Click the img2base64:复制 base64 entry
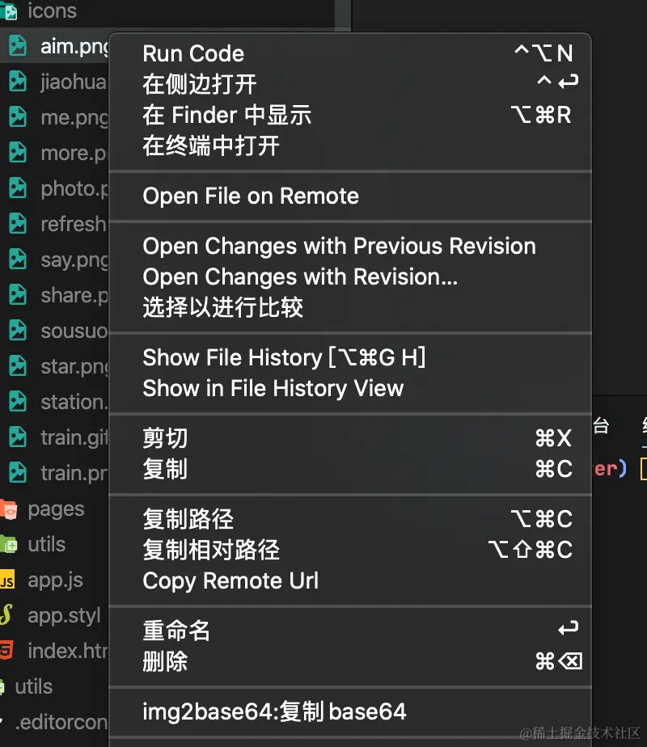 tap(274, 711)
